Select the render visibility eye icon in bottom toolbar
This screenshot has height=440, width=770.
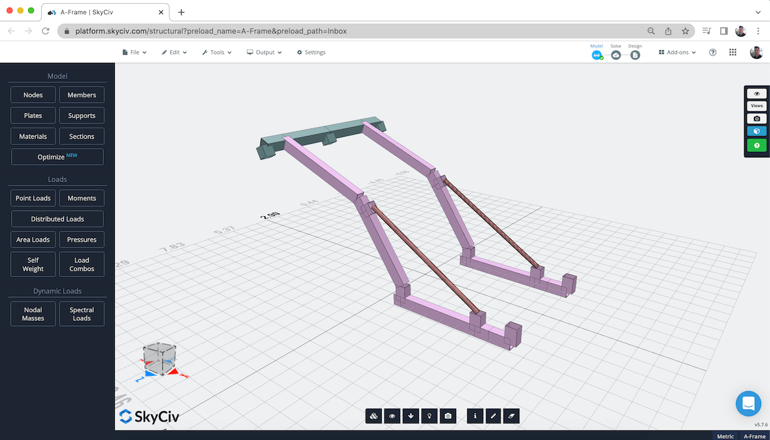(391, 416)
